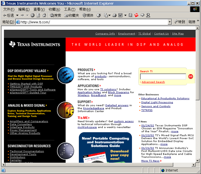The height and width of the screenshot is (174, 201).
Task: Open the TI*RFID link
Action: tap(147, 110)
